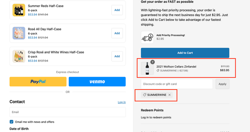This screenshot has height=132, width=250.
Task: Click the Rosé All Day Half-Case image
Action: click(19, 33)
